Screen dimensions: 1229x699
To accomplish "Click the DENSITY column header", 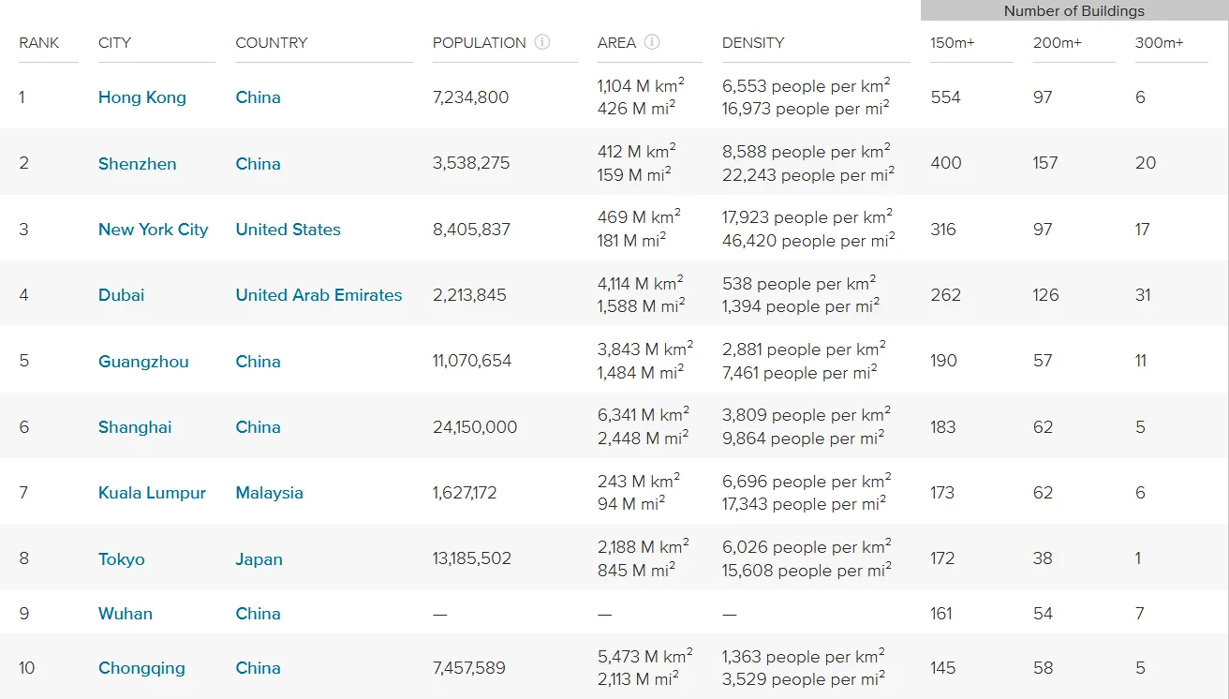I will pos(753,43).
